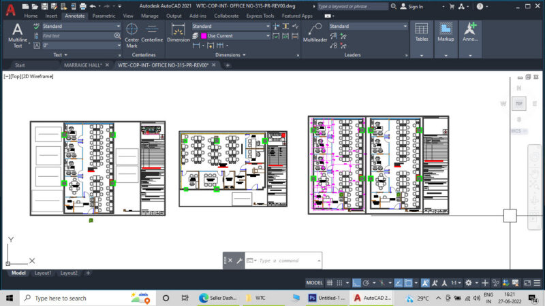Click the Type a keyword or phrase search box
Viewport: 545px width, 306px height.
coord(352,6)
